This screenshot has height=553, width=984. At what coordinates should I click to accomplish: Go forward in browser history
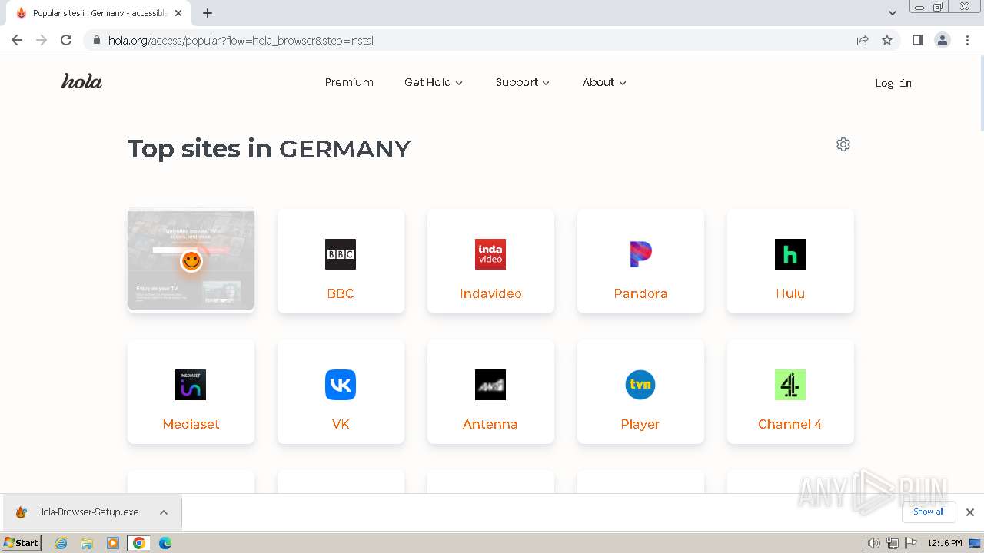tap(42, 40)
